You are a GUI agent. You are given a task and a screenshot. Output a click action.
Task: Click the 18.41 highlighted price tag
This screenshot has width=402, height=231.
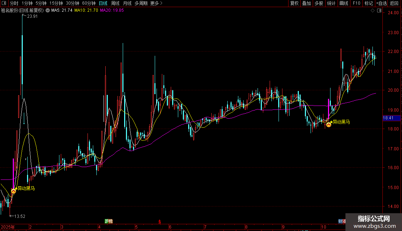coord(391,118)
